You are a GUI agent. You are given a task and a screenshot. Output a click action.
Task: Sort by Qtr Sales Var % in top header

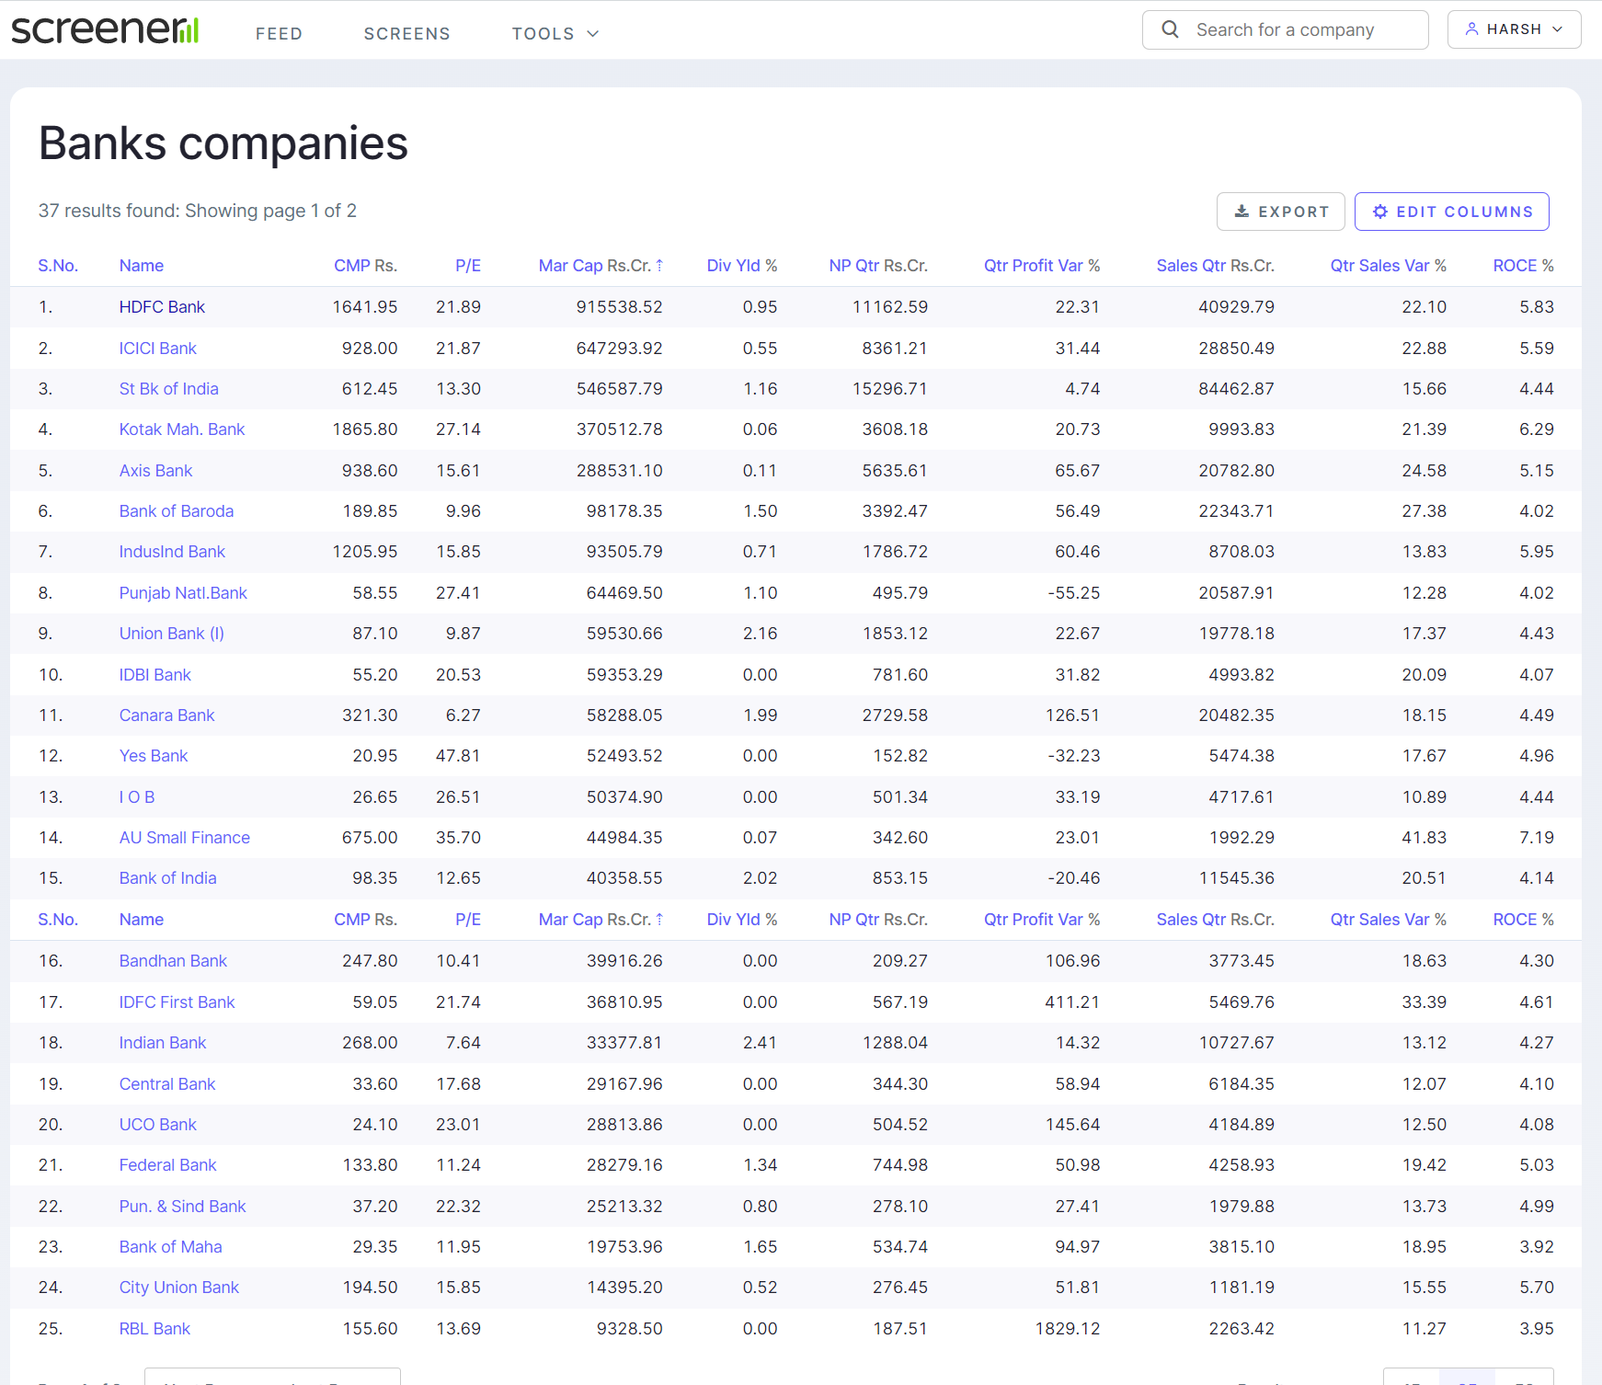click(1388, 266)
